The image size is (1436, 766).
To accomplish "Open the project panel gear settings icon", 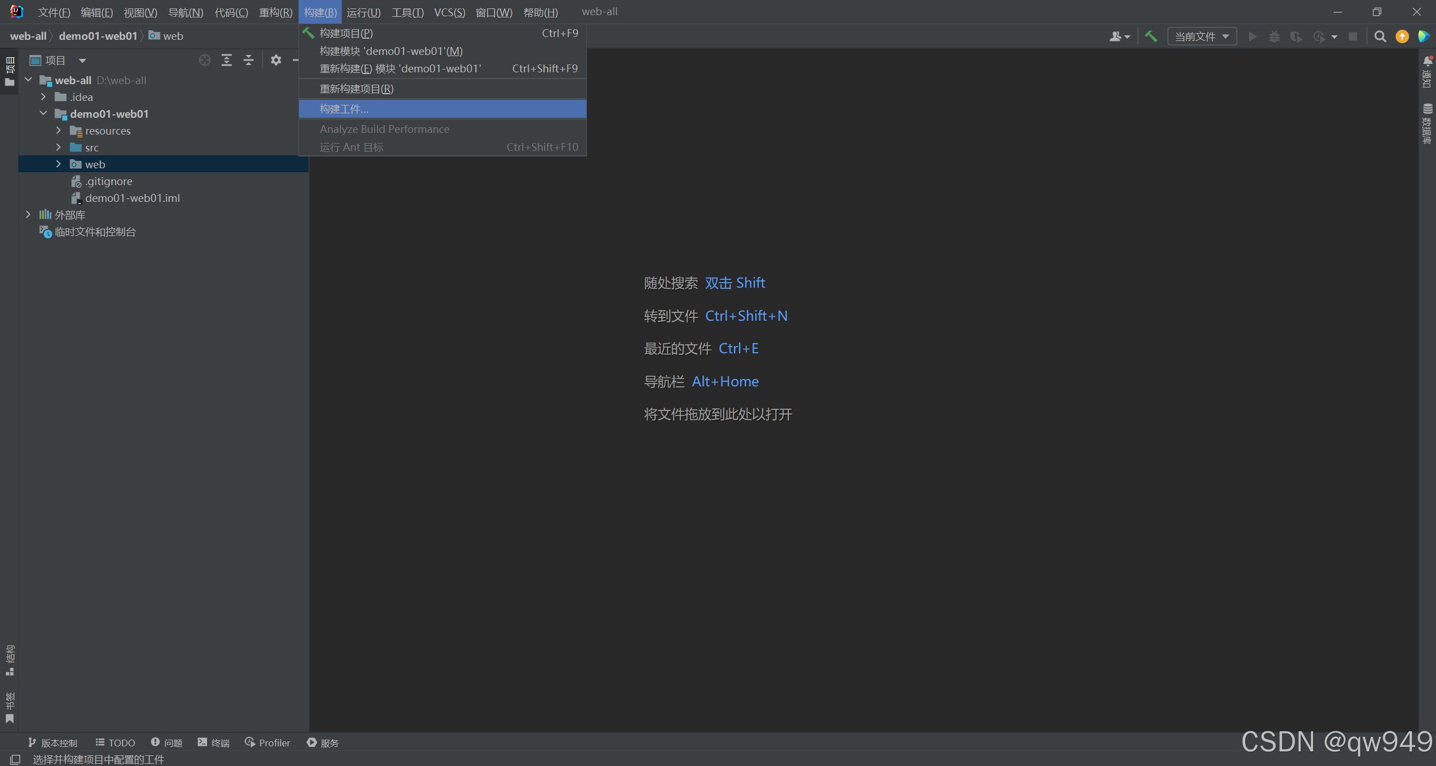I will pos(276,60).
